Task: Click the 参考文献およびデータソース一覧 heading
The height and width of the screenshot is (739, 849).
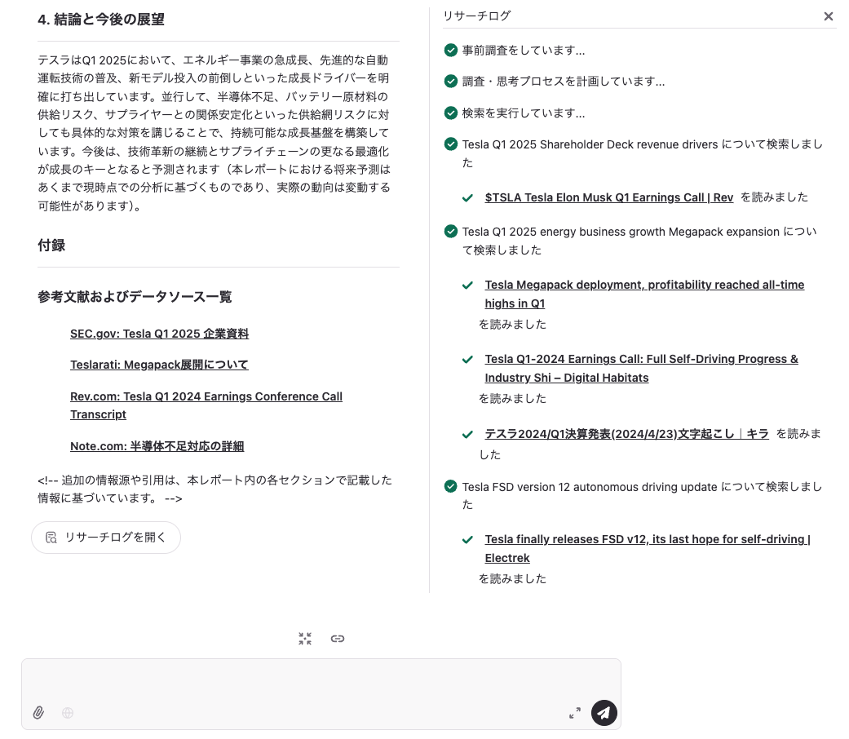Action: (x=135, y=297)
